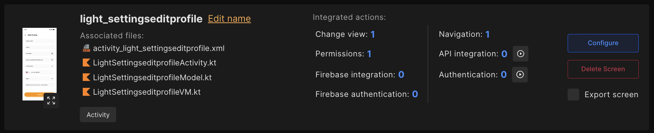Click the Kotlin icon beside LightSettingseditprofileActivity.kt
The height and width of the screenshot is (133, 654).
(x=86, y=63)
